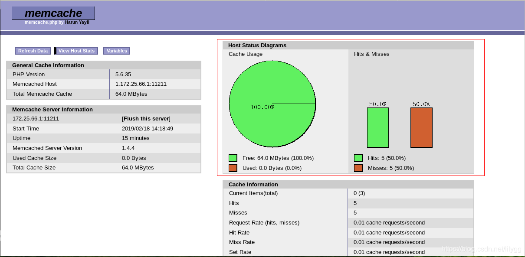Click the green Hits legend swatch
The image size is (525, 257).
[358, 158]
